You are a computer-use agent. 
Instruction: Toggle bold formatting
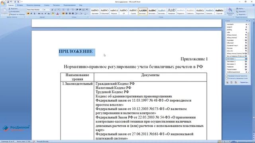tap(28, 14)
